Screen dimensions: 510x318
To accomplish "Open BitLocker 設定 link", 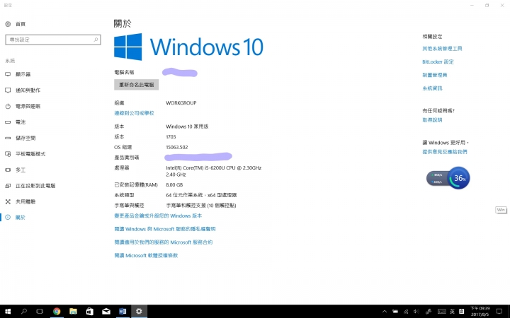I will coord(438,61).
